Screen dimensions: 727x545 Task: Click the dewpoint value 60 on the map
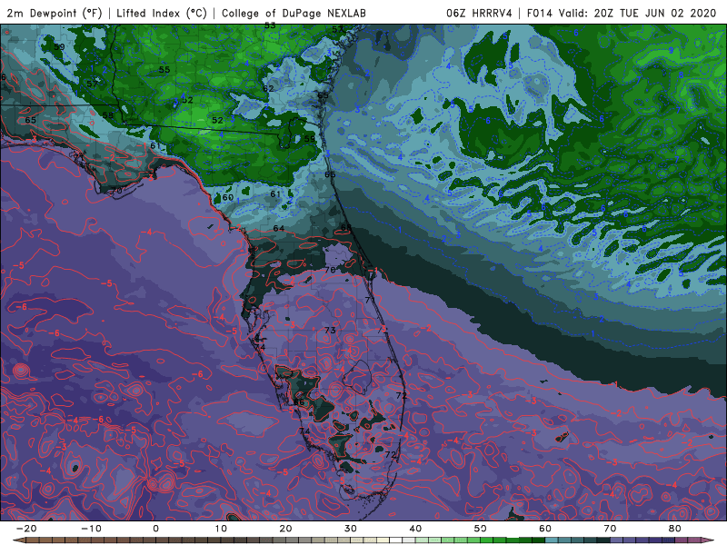click(x=228, y=197)
